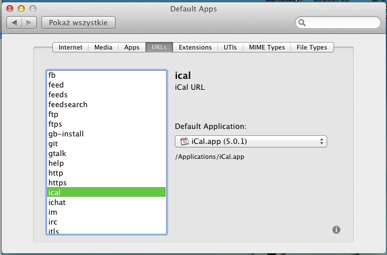The width and height of the screenshot is (387, 255).
Task: Switch to the MIME Types tab
Action: pos(267,47)
